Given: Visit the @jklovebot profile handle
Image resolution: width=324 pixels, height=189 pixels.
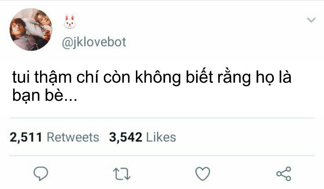Looking at the screenshot, I should [94, 43].
